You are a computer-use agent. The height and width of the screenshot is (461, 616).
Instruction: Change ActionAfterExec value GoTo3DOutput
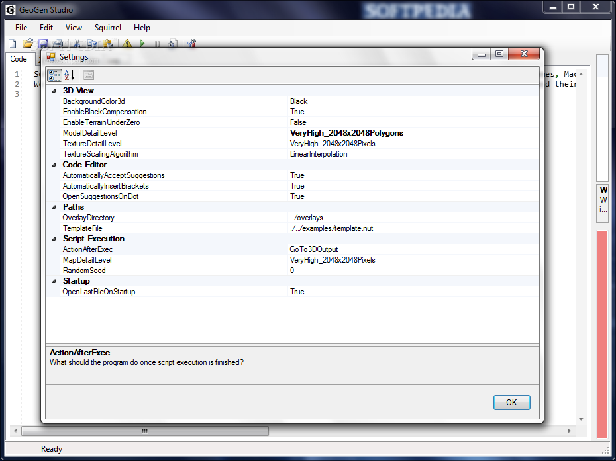413,249
